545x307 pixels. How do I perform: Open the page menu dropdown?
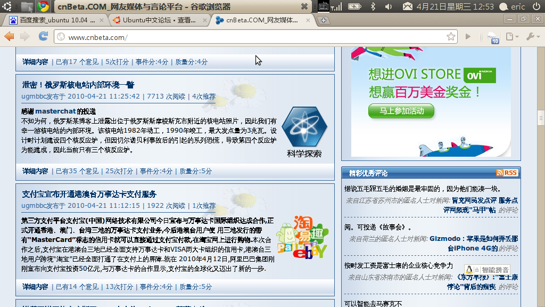pyautogui.click(x=512, y=37)
